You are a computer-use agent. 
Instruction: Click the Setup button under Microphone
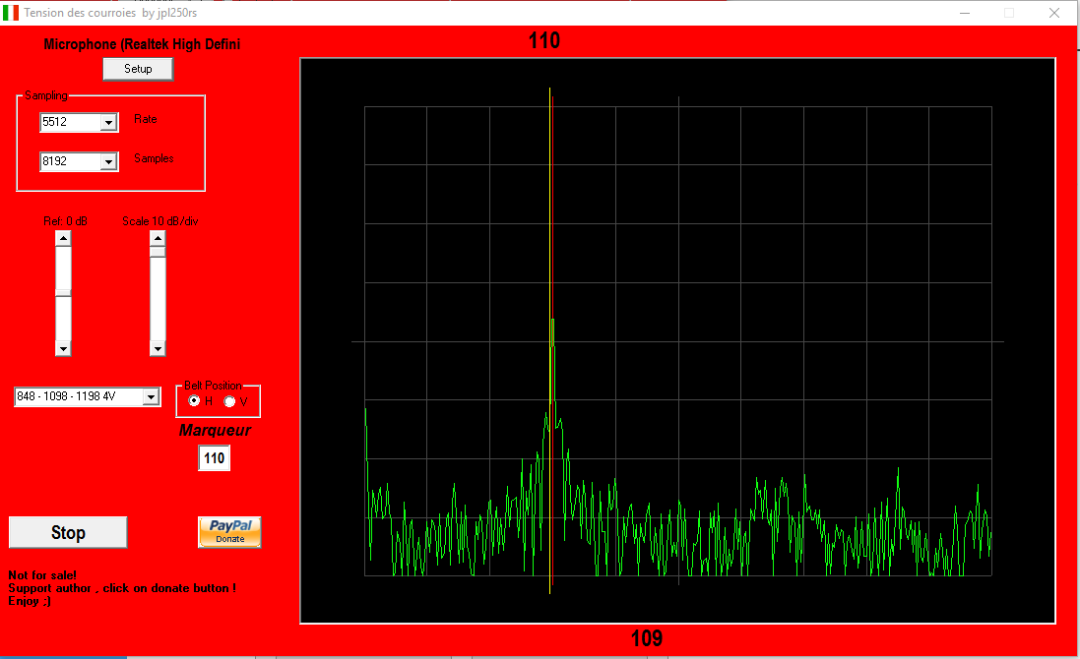click(138, 69)
